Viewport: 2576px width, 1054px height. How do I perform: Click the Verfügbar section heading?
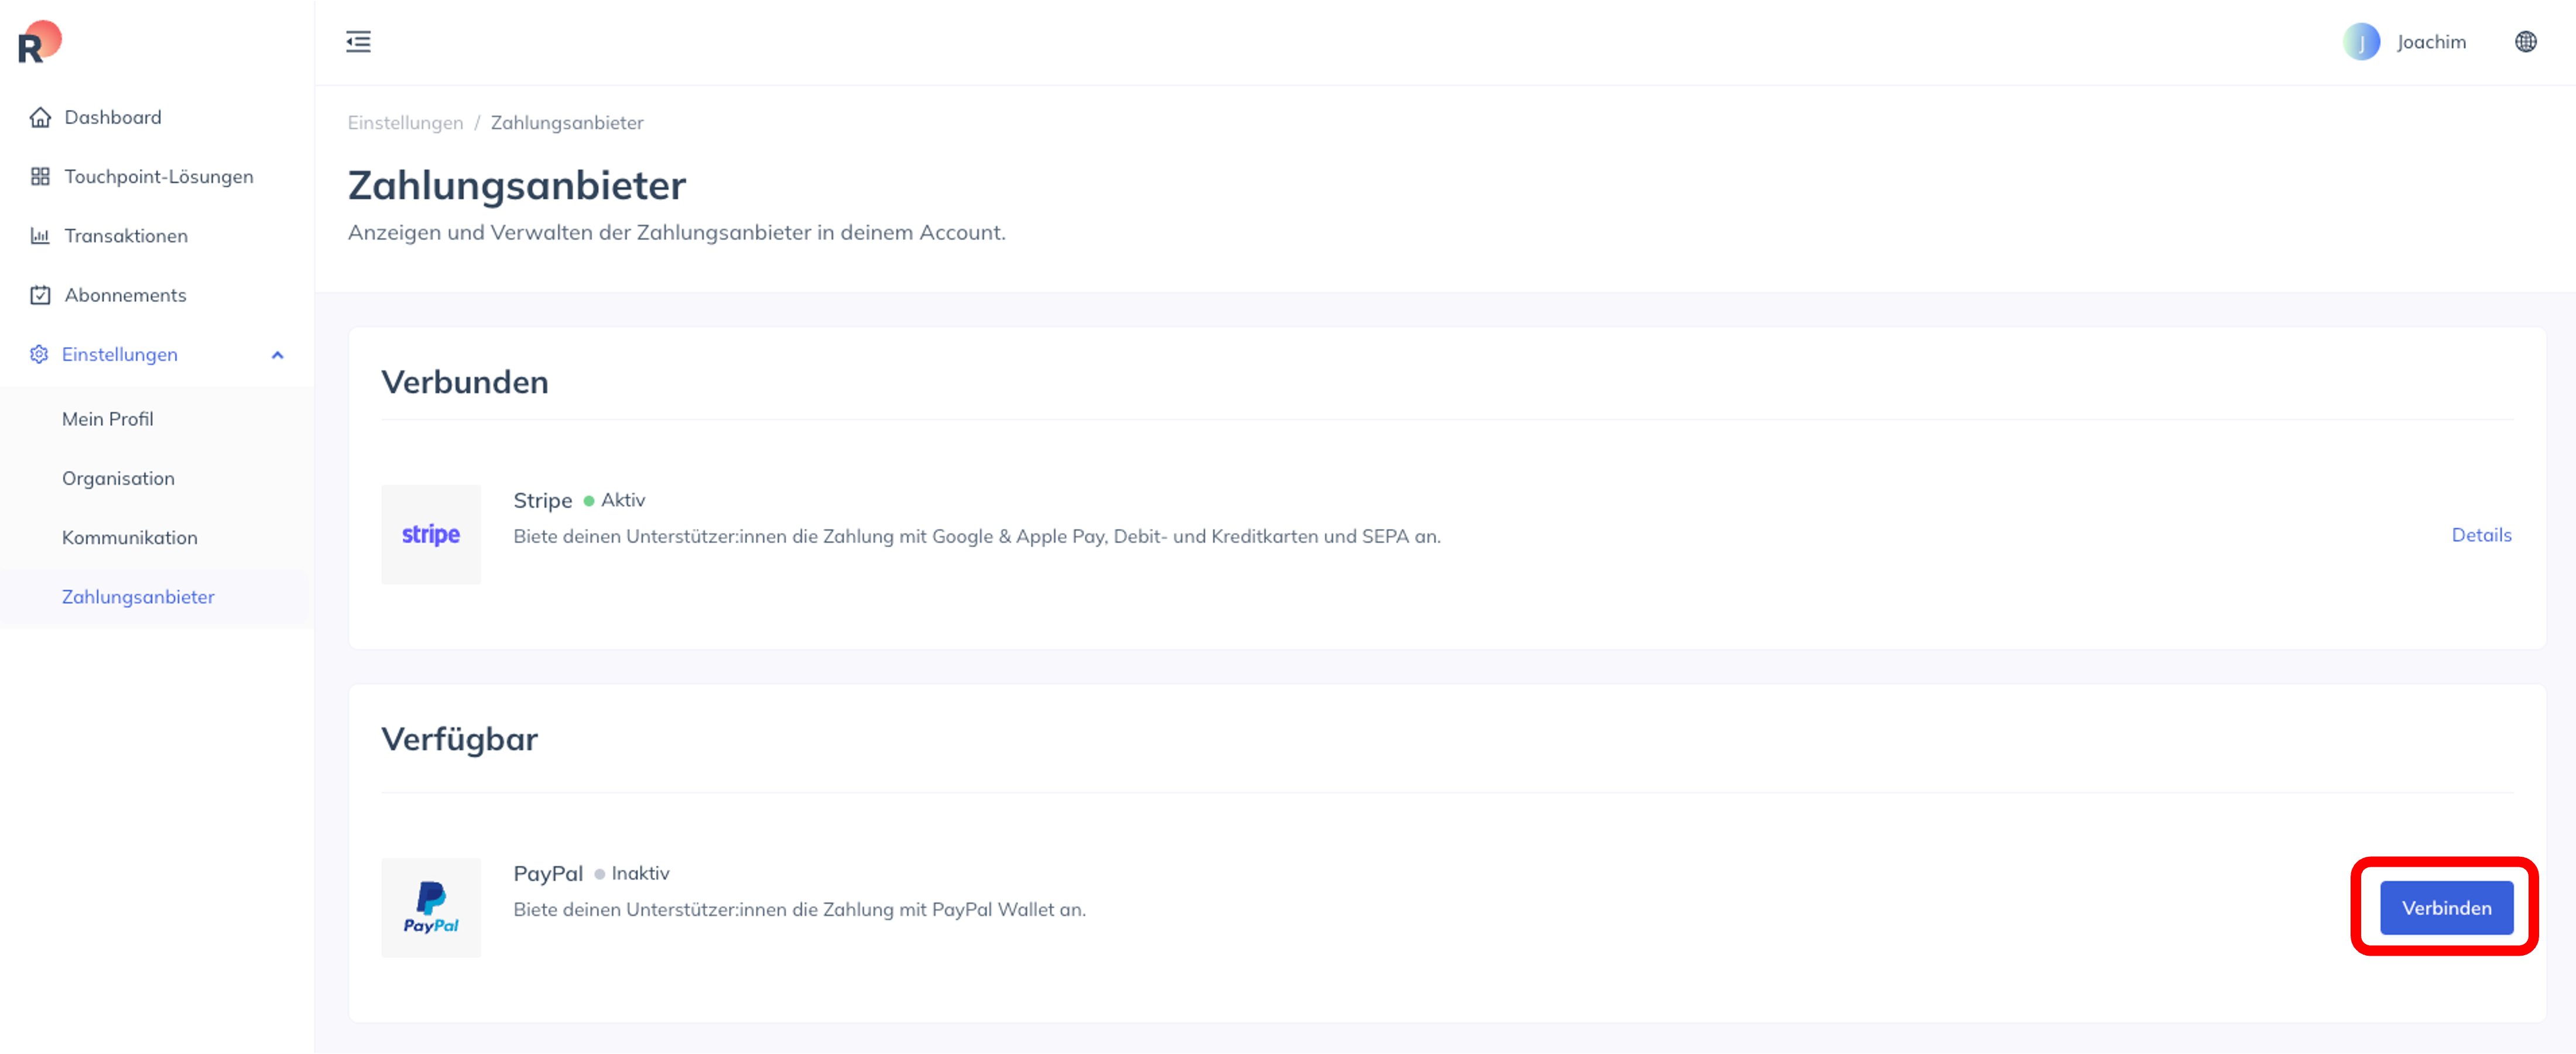coord(459,739)
